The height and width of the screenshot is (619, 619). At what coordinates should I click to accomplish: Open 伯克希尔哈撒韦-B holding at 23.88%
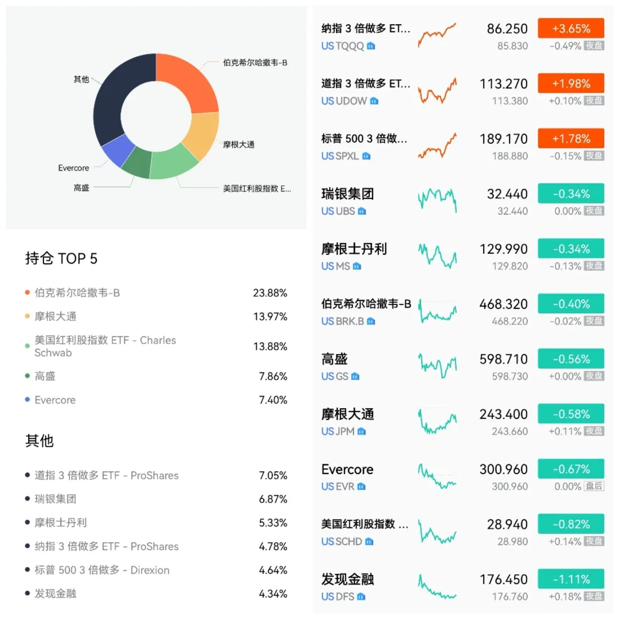pyautogui.click(x=156, y=293)
